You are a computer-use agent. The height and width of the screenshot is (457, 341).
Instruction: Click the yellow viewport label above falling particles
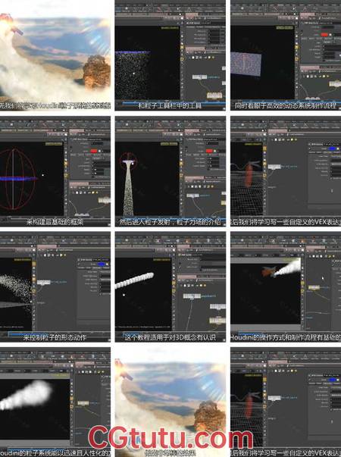coord(170,28)
